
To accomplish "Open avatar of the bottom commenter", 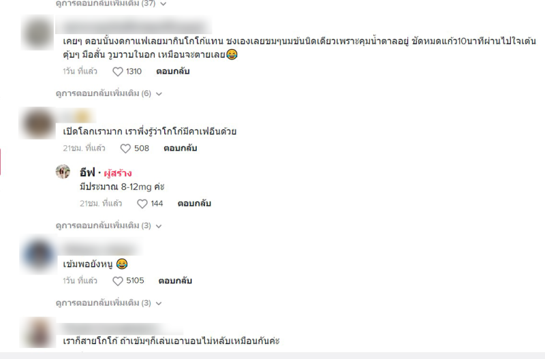I will [37, 332].
